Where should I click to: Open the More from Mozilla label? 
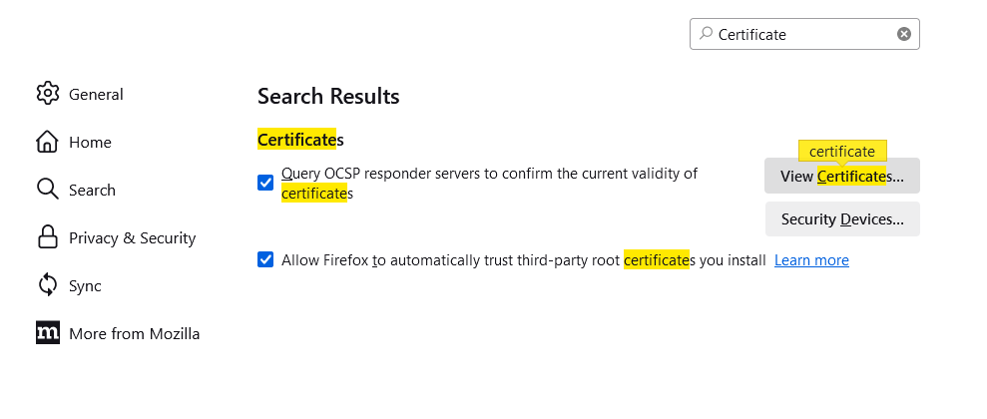(134, 333)
